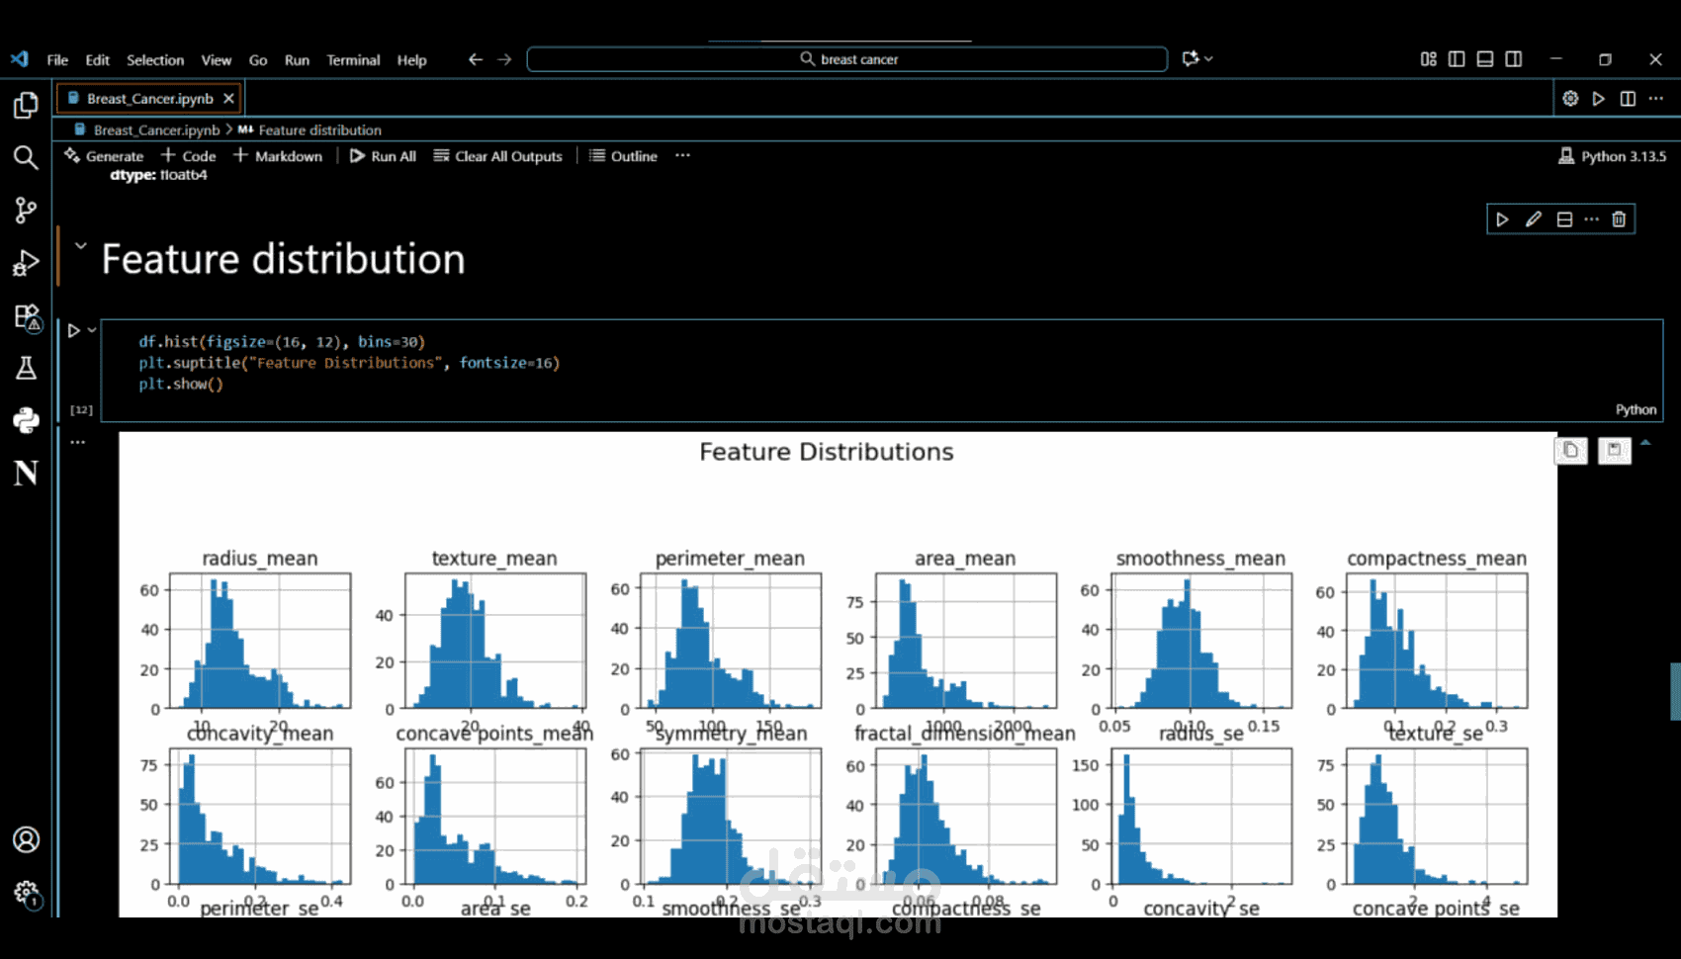The width and height of the screenshot is (1681, 959).
Task: Add a new Markdown cell
Action: pyautogui.click(x=278, y=156)
